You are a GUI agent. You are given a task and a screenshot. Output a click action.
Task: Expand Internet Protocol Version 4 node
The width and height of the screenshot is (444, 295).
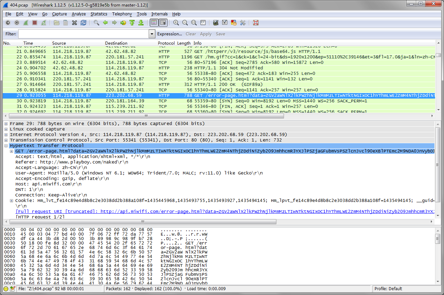click(6, 135)
